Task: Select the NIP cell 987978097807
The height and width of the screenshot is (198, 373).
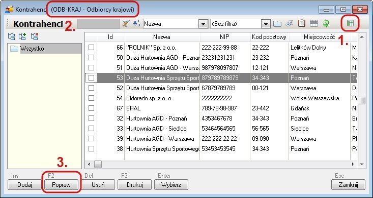Action: [225, 68]
